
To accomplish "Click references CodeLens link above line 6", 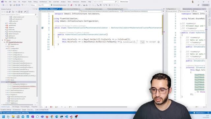I will (x=58, y=26).
